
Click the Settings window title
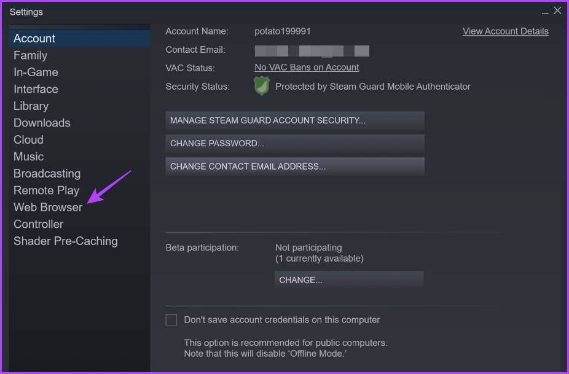[26, 12]
